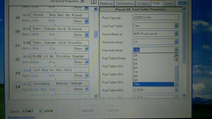The image size is (212, 119).
Task: Open the COM7 port dropdown
Action: point(40,111)
